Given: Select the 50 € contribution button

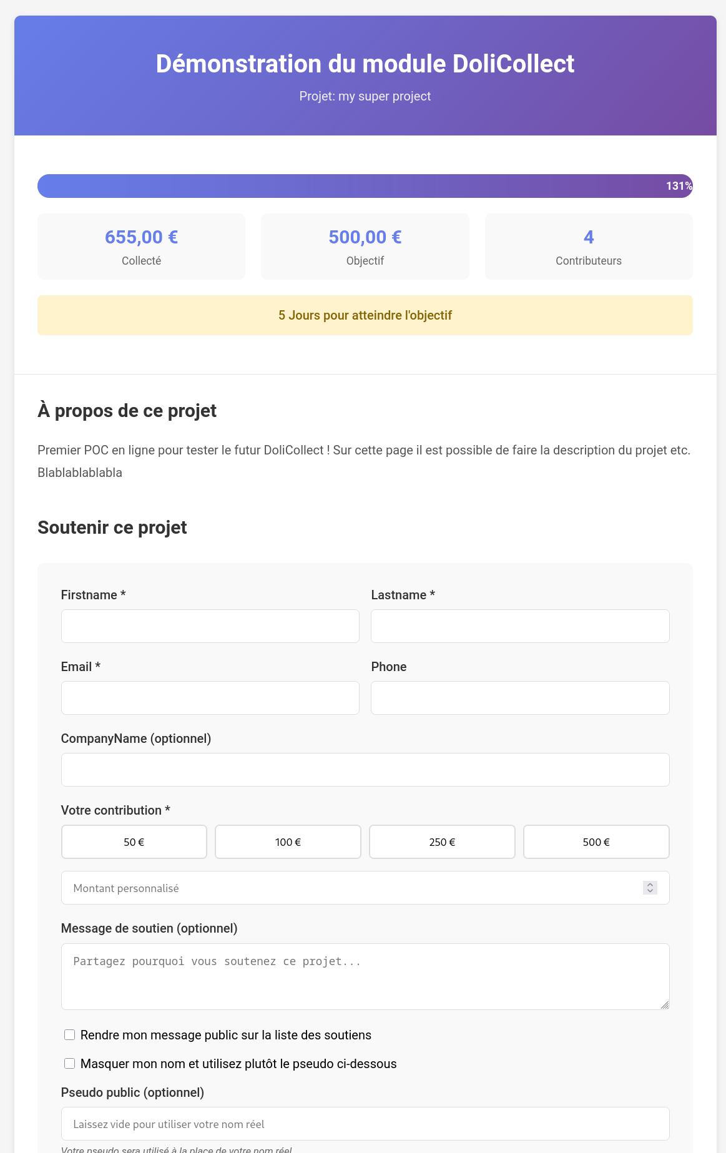Looking at the screenshot, I should pos(134,842).
